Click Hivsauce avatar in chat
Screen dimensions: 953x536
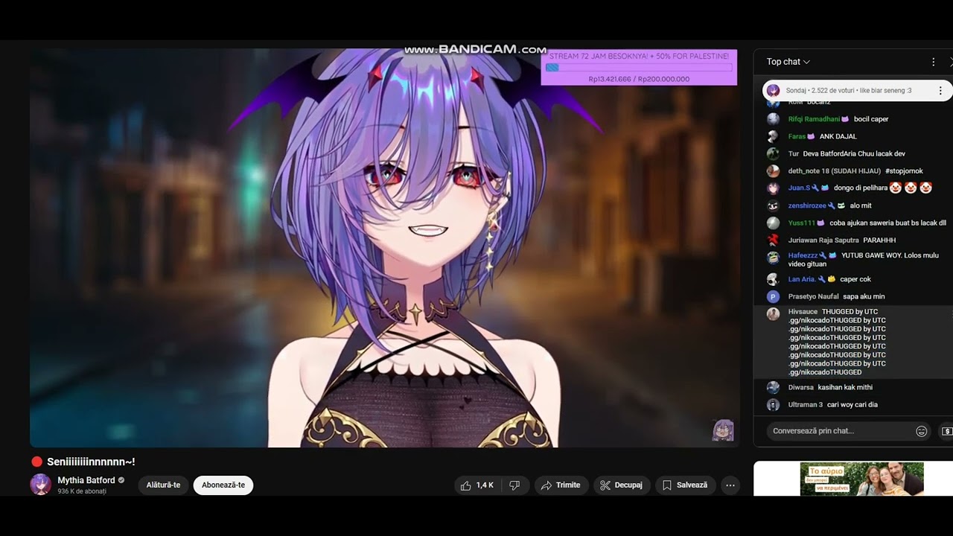click(x=773, y=313)
